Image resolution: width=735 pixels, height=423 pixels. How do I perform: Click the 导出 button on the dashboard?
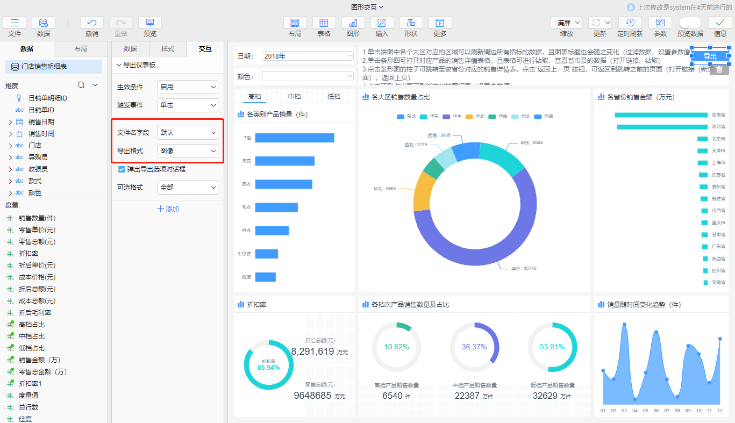[710, 56]
